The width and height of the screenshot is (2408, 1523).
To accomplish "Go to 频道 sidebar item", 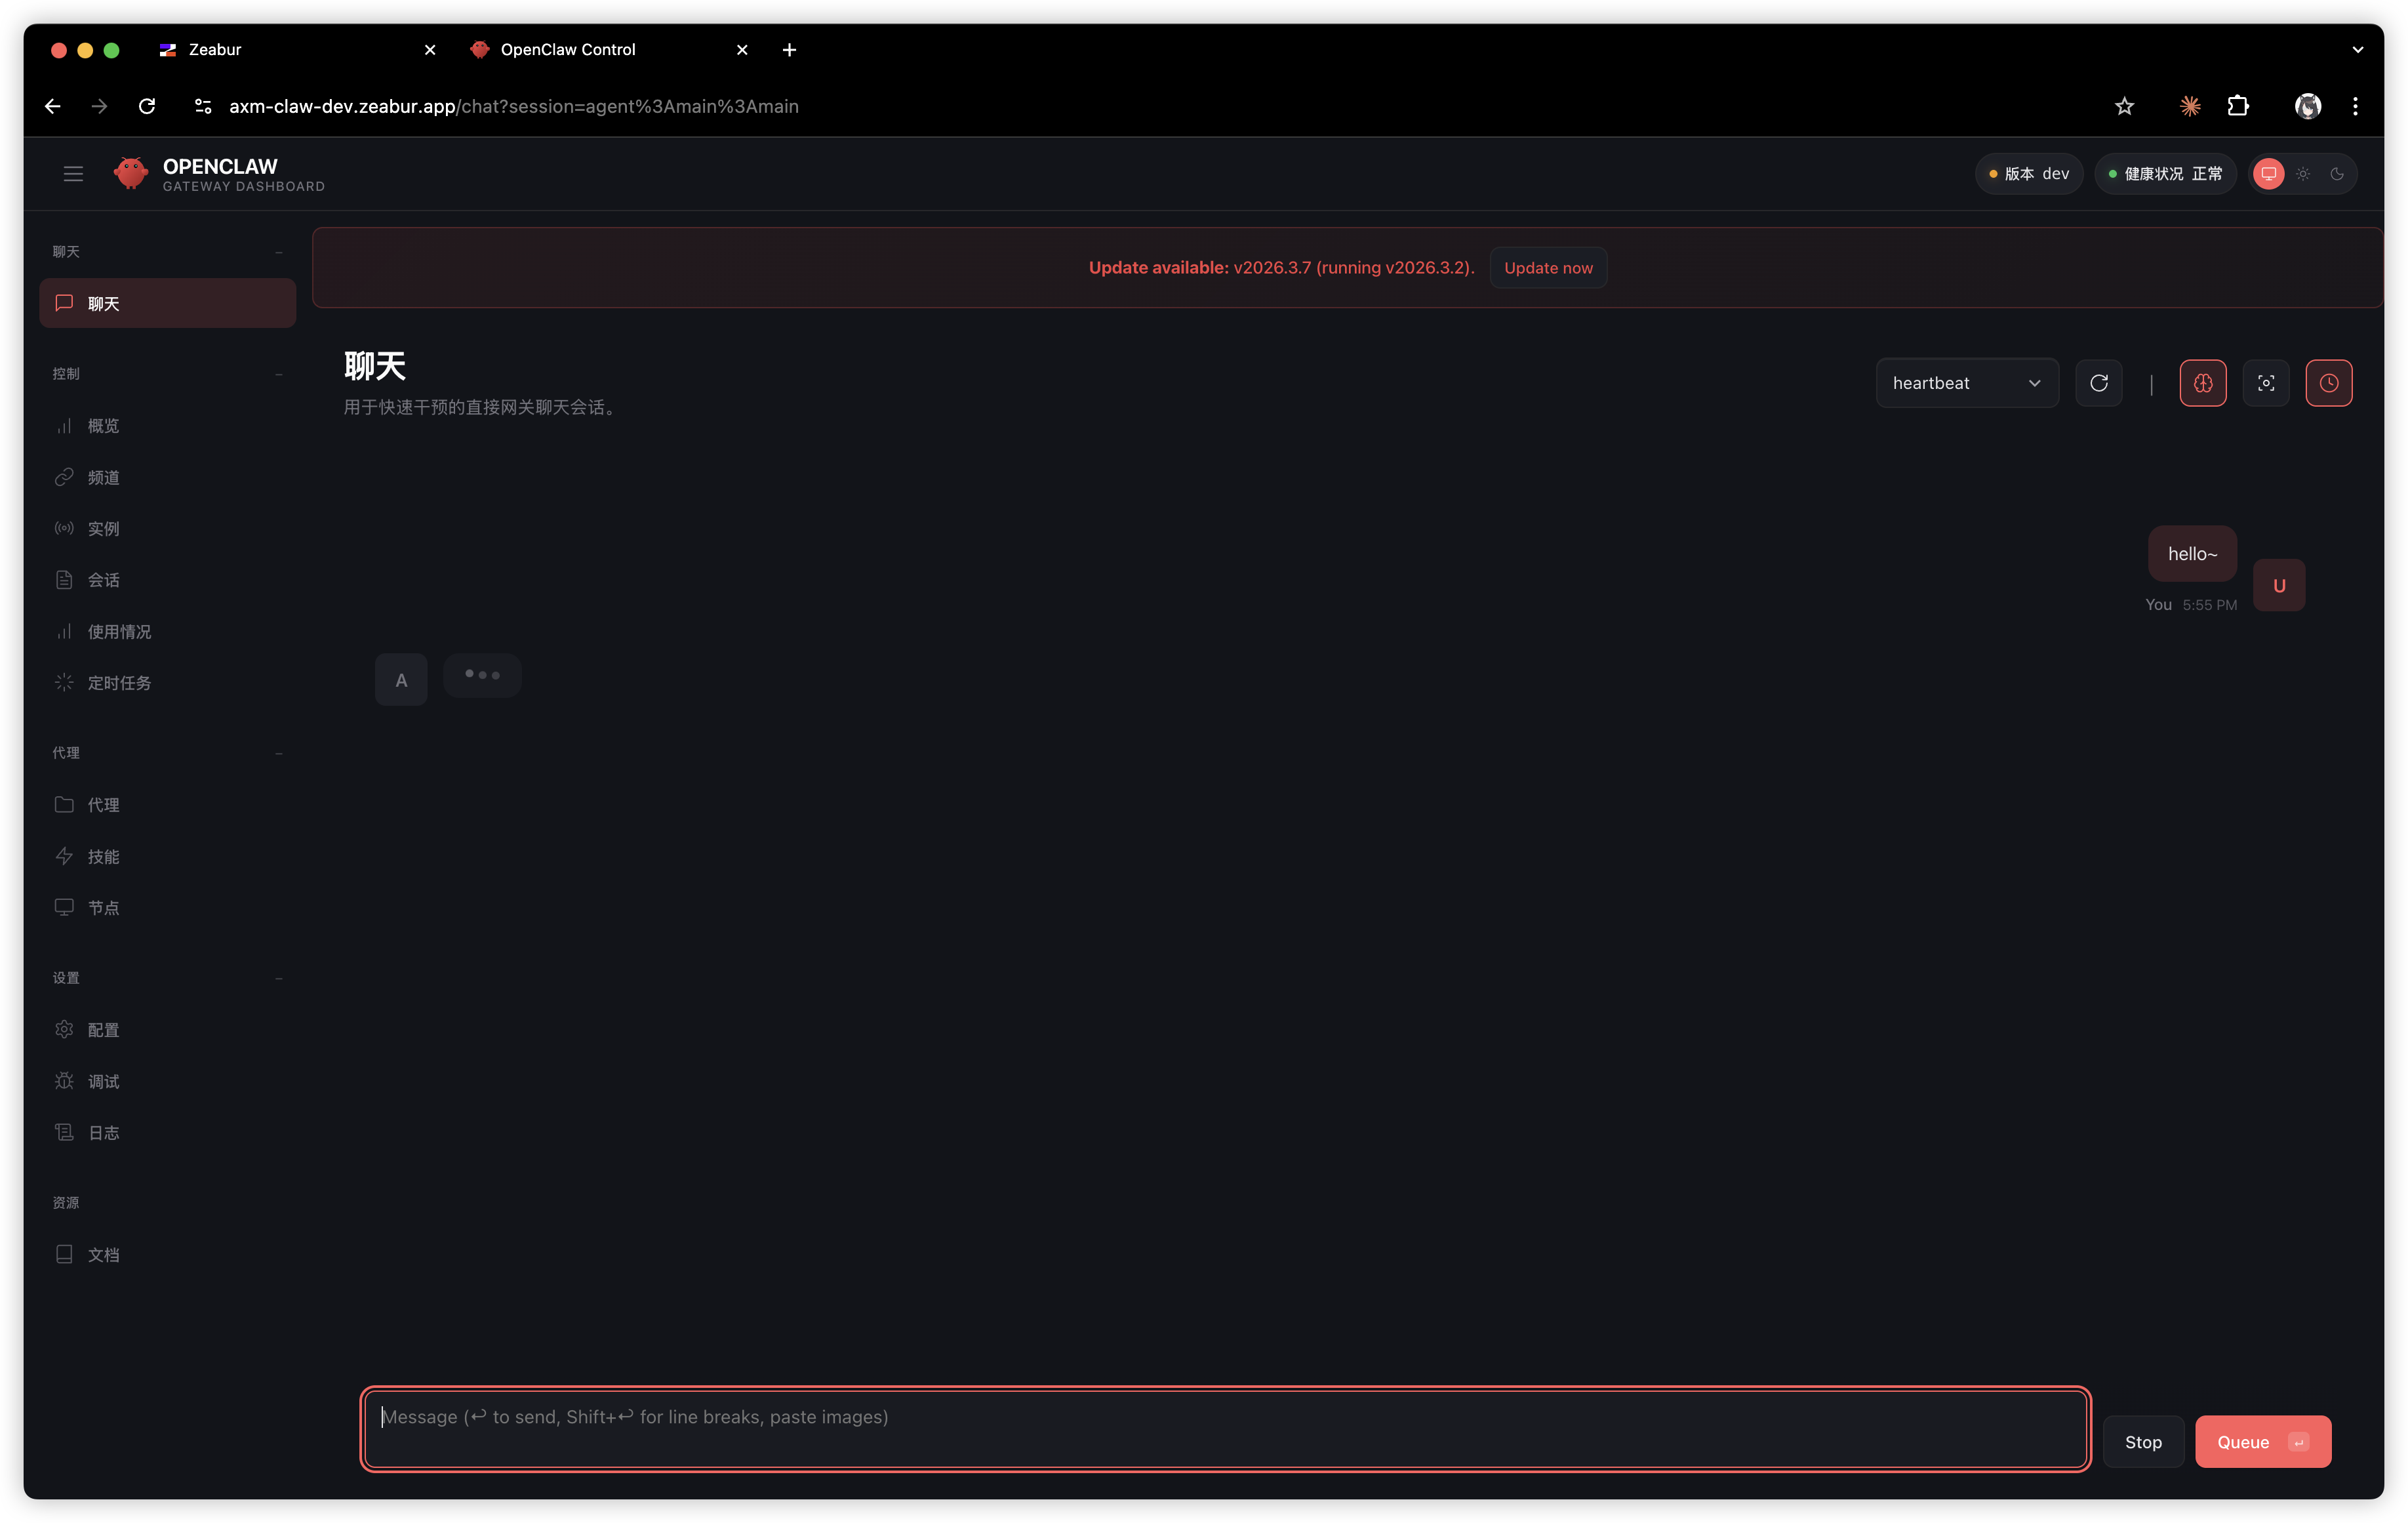I will point(103,477).
